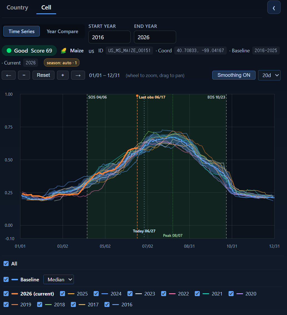Click the 07/02 x-axis date label

click(148, 246)
